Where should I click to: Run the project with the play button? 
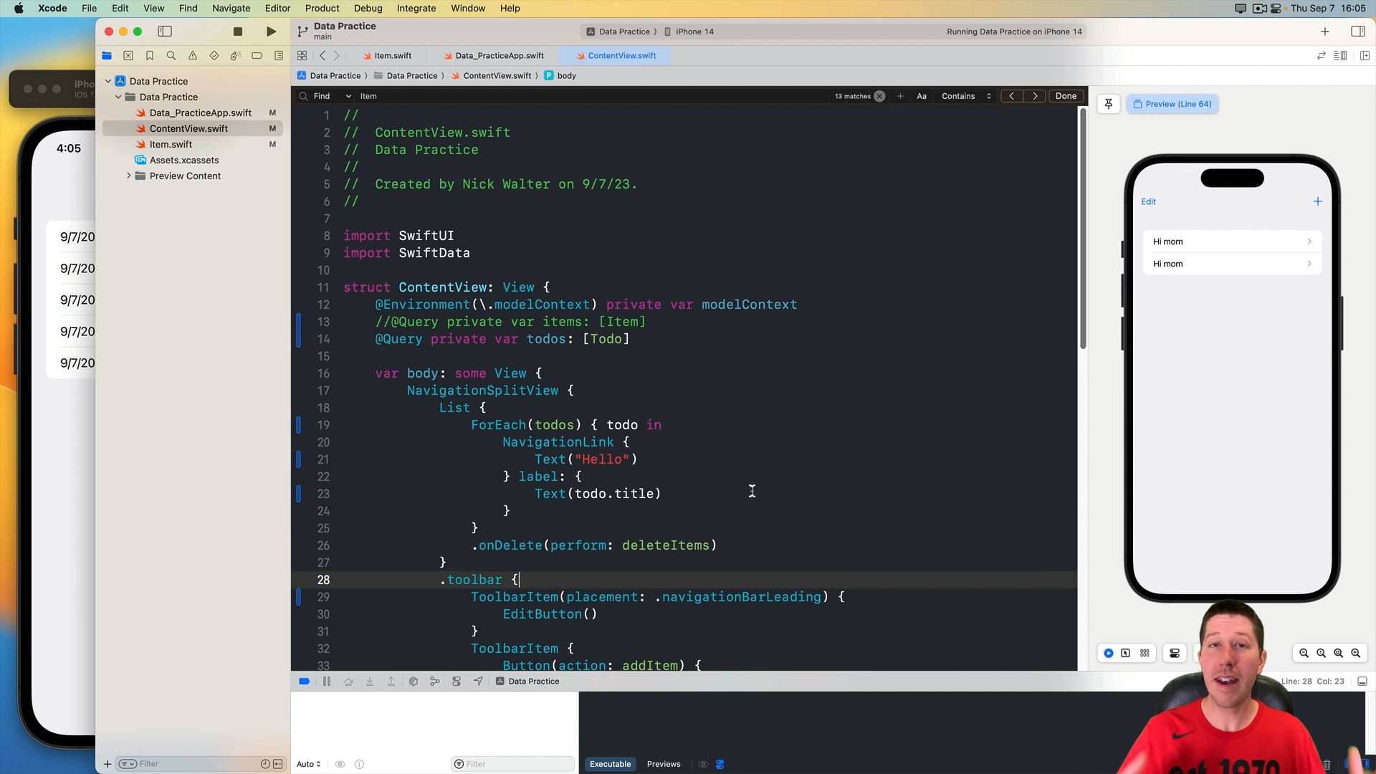[271, 32]
